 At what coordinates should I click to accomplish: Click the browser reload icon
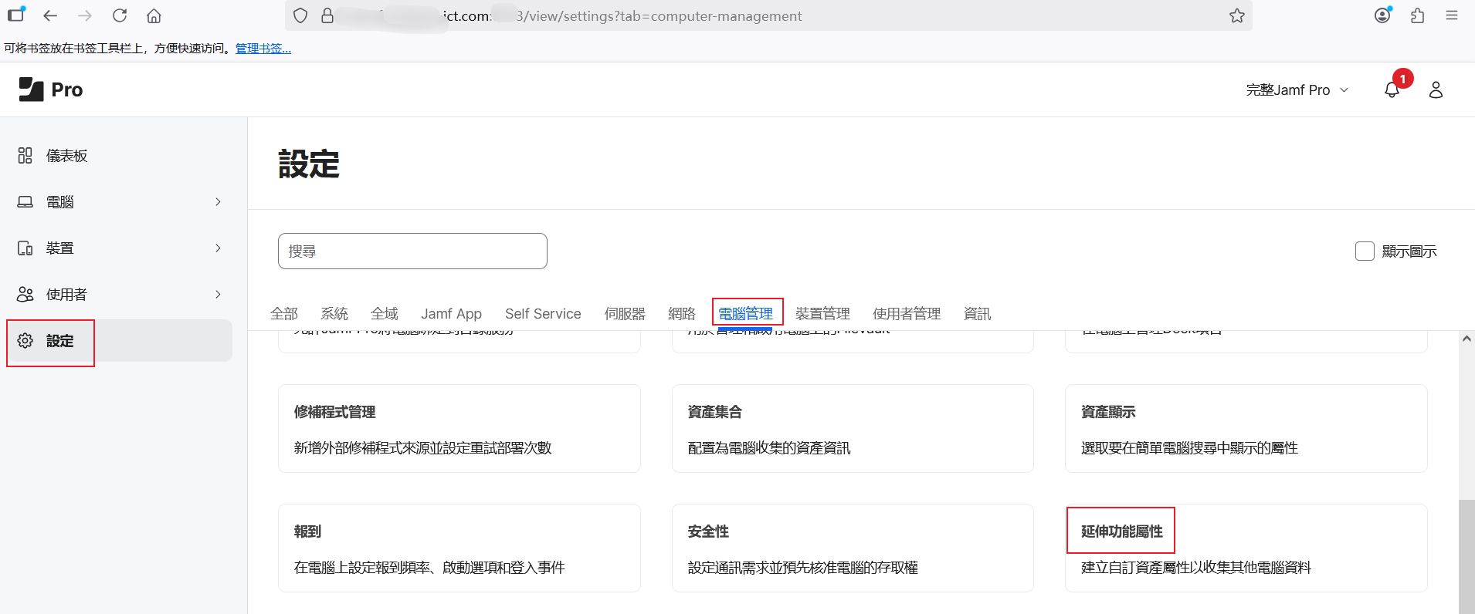[x=120, y=15]
